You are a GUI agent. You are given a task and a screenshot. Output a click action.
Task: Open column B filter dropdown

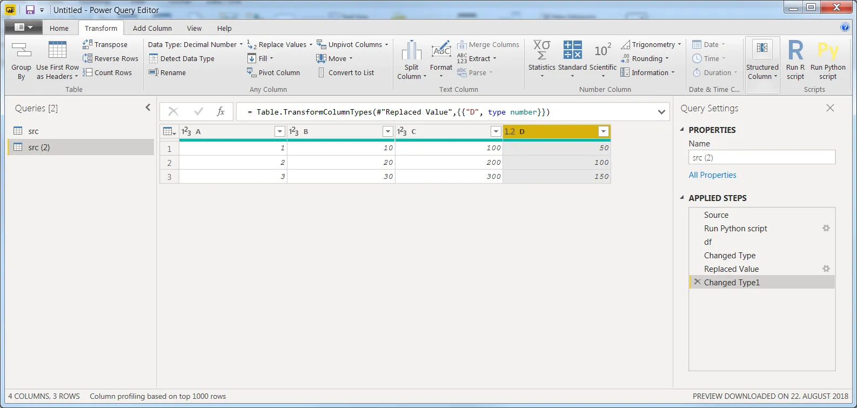point(387,131)
